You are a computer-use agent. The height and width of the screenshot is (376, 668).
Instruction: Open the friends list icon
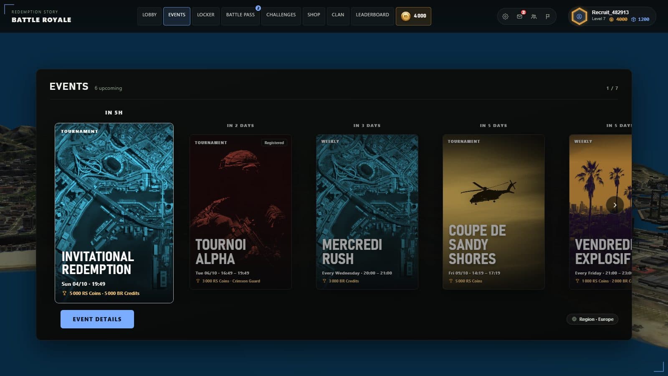(534, 17)
